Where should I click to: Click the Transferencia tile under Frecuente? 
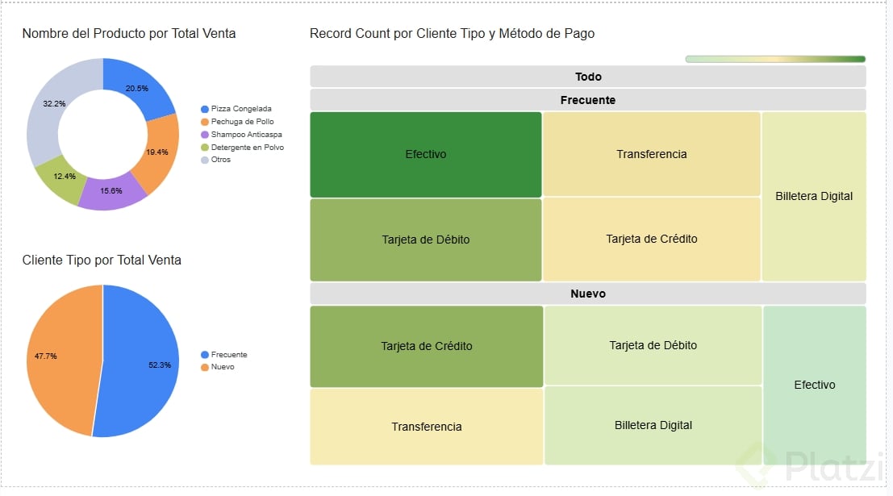point(651,154)
